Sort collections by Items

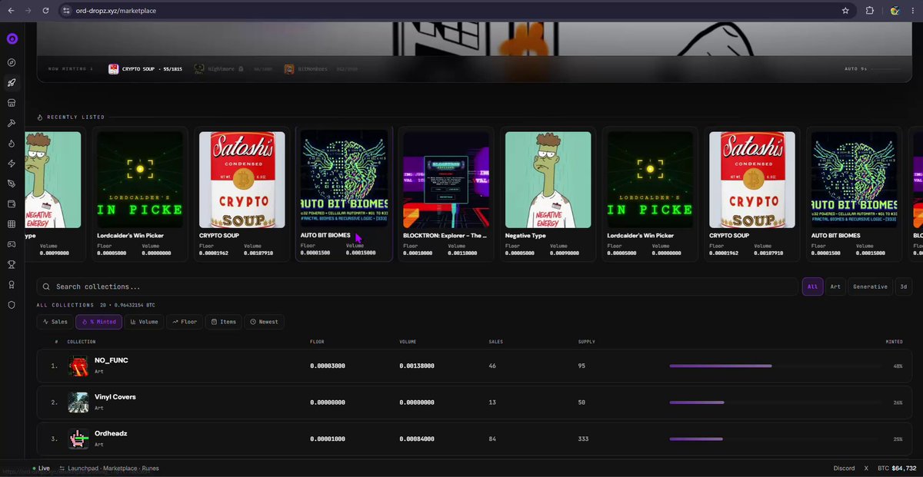click(224, 322)
